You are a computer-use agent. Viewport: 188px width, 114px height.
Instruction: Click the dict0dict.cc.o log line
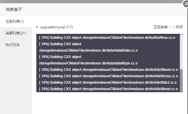[x=108, y=83]
